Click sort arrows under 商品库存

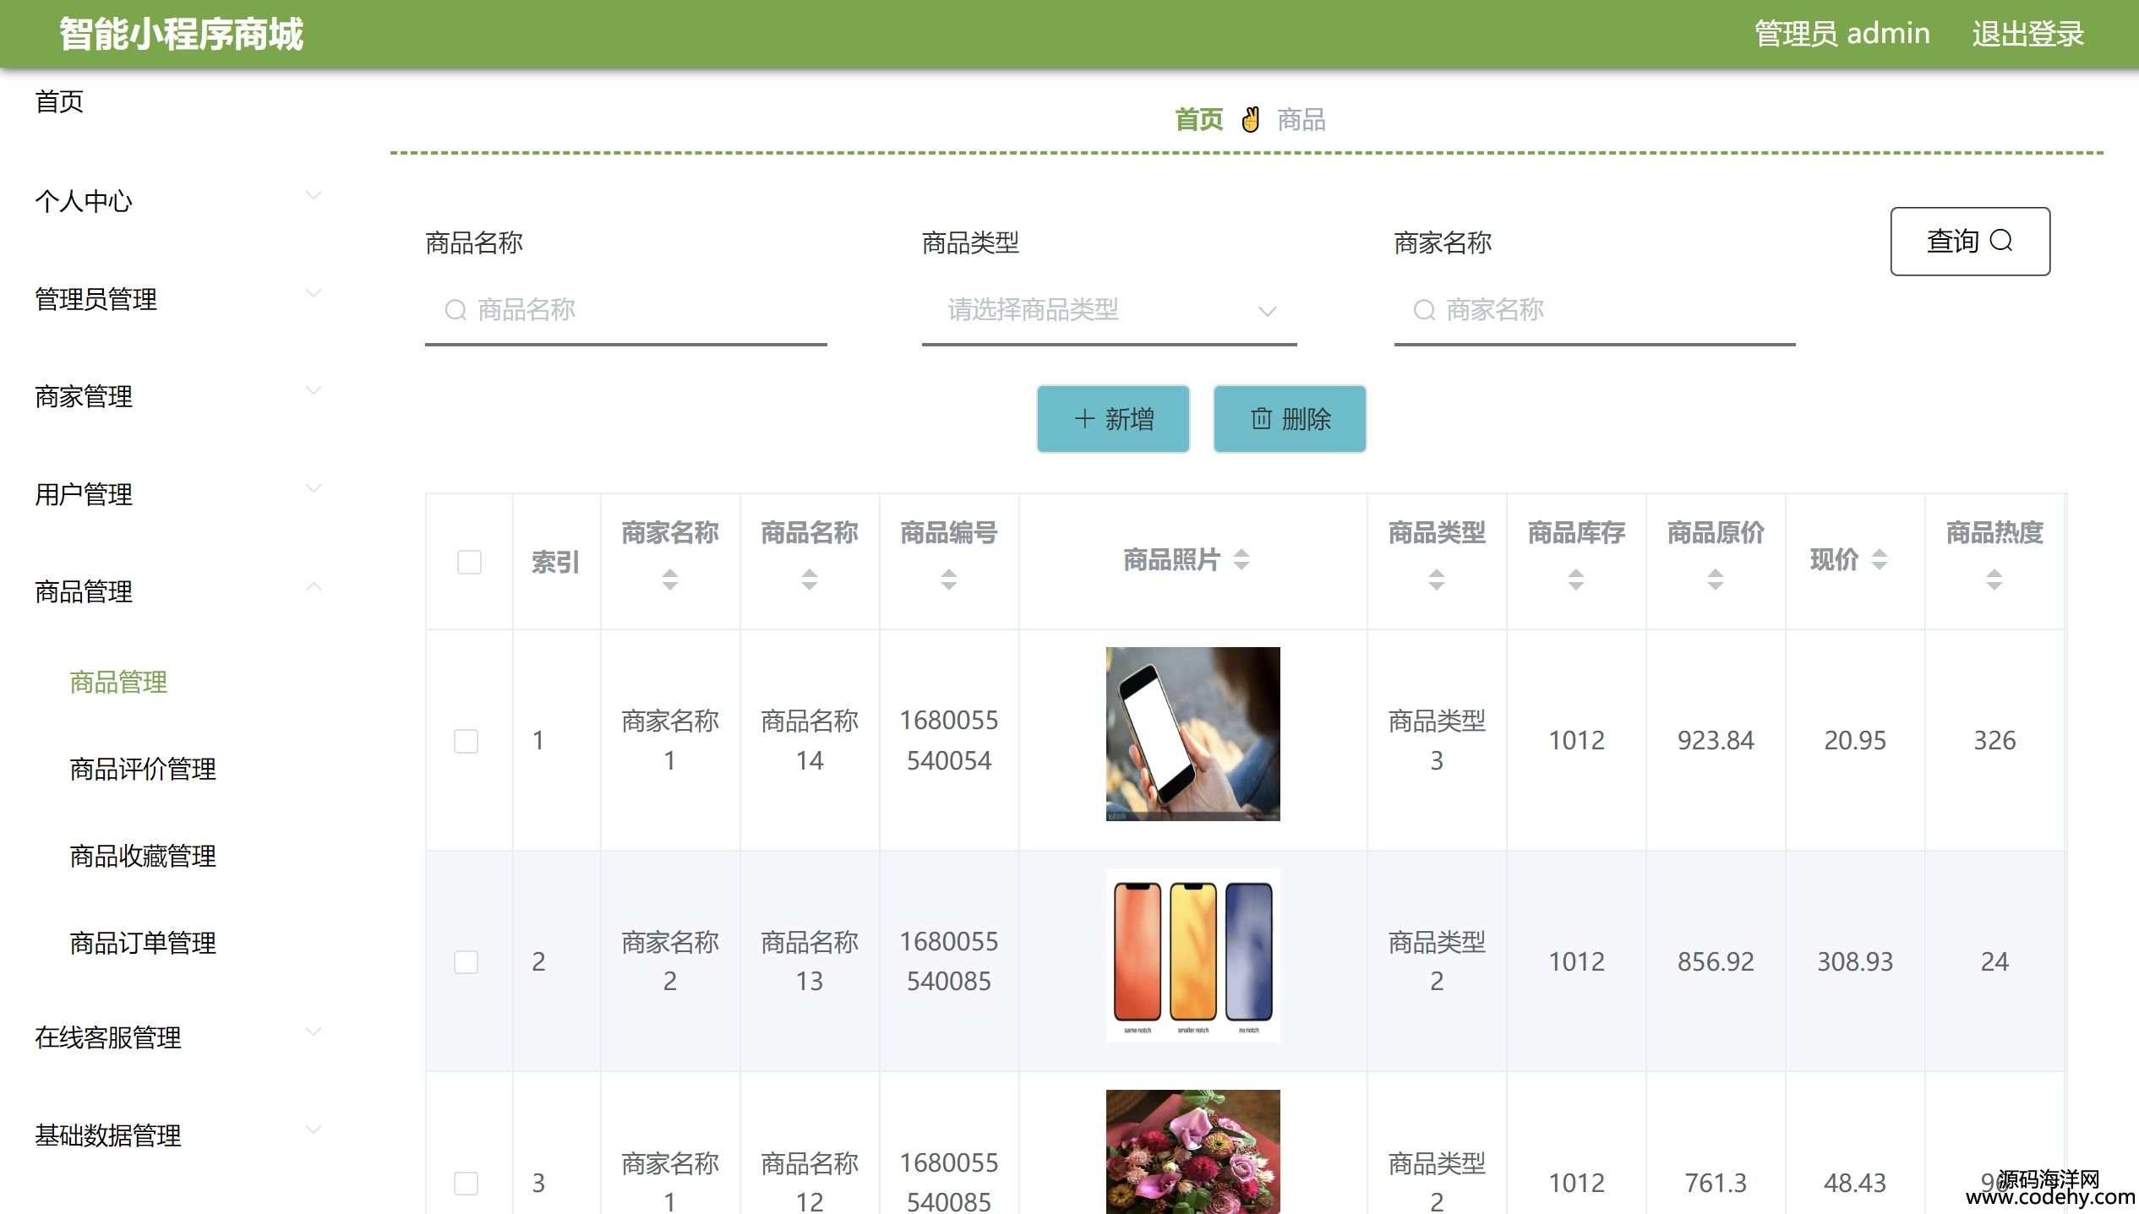click(x=1575, y=579)
